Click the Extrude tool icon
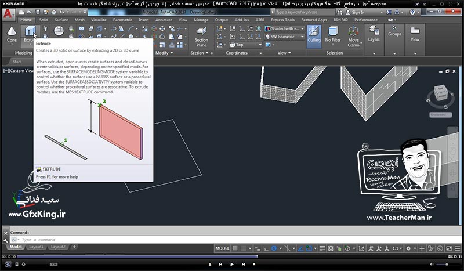 [30, 31]
